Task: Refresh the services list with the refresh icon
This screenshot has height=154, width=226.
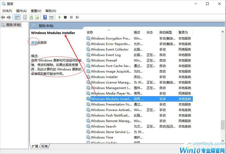Action: [31, 17]
